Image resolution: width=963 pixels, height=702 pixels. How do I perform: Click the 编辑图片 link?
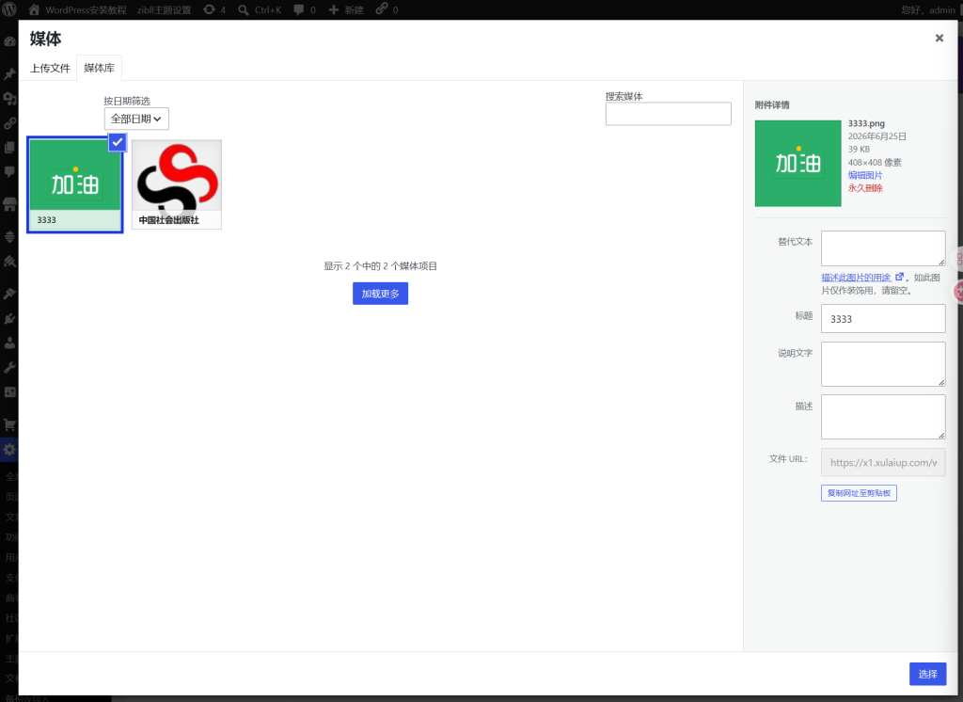(x=865, y=175)
